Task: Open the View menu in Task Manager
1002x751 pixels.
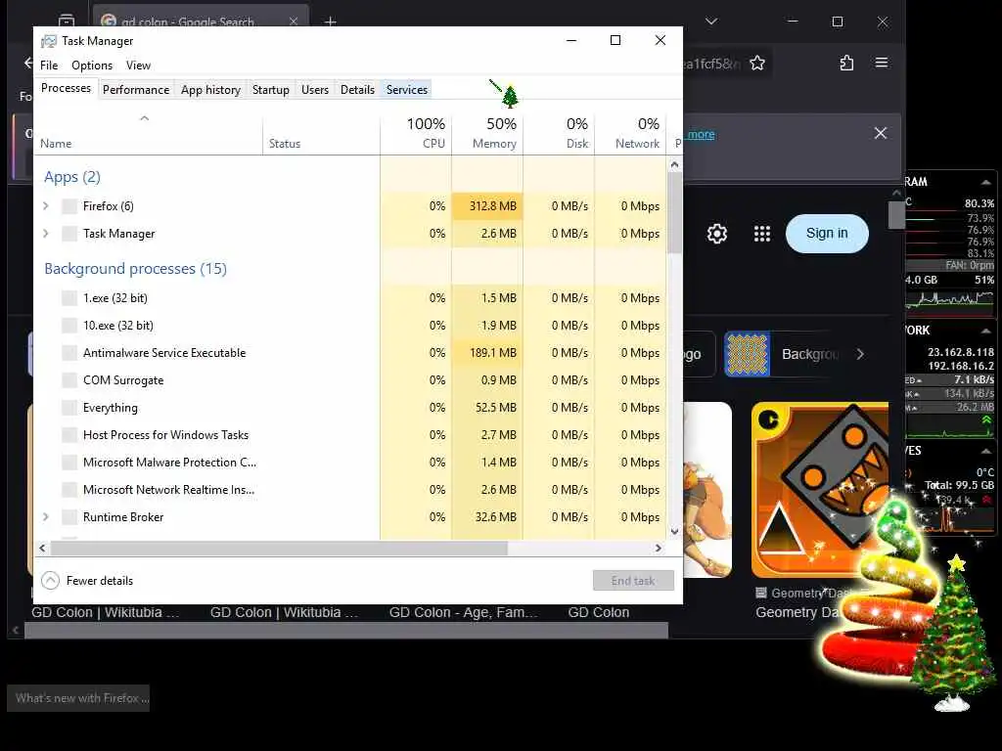Action: [138, 66]
